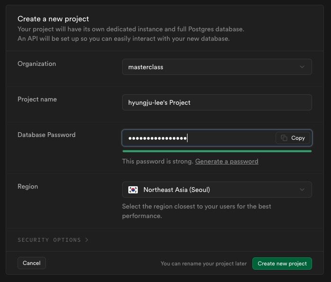
Task: Click the Create new project button
Action: [x=282, y=264]
